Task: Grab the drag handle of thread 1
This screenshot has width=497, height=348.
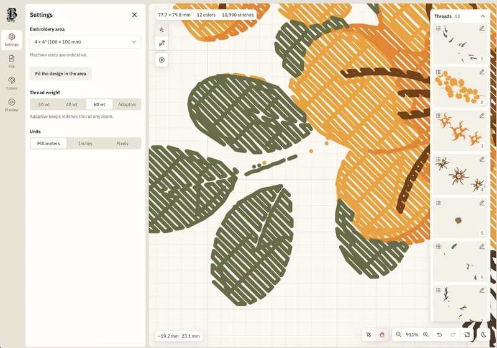Action: pos(439,29)
